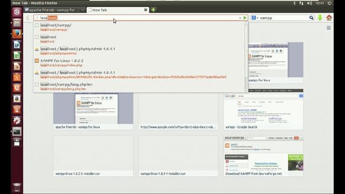Open removable drive icon in launcher

point(17,142)
